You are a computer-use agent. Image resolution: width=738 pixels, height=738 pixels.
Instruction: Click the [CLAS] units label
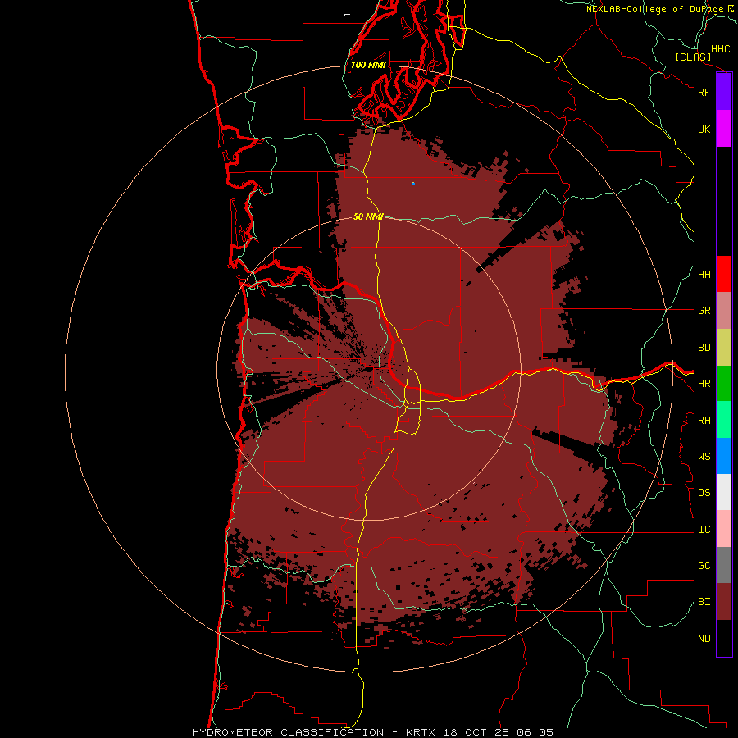coord(693,57)
